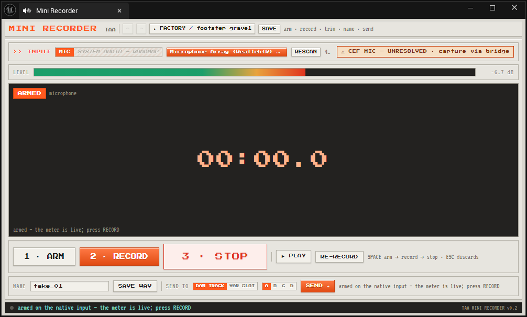527x317 pixels.
Task: Click the RE-RECORD button
Action: tap(339, 257)
